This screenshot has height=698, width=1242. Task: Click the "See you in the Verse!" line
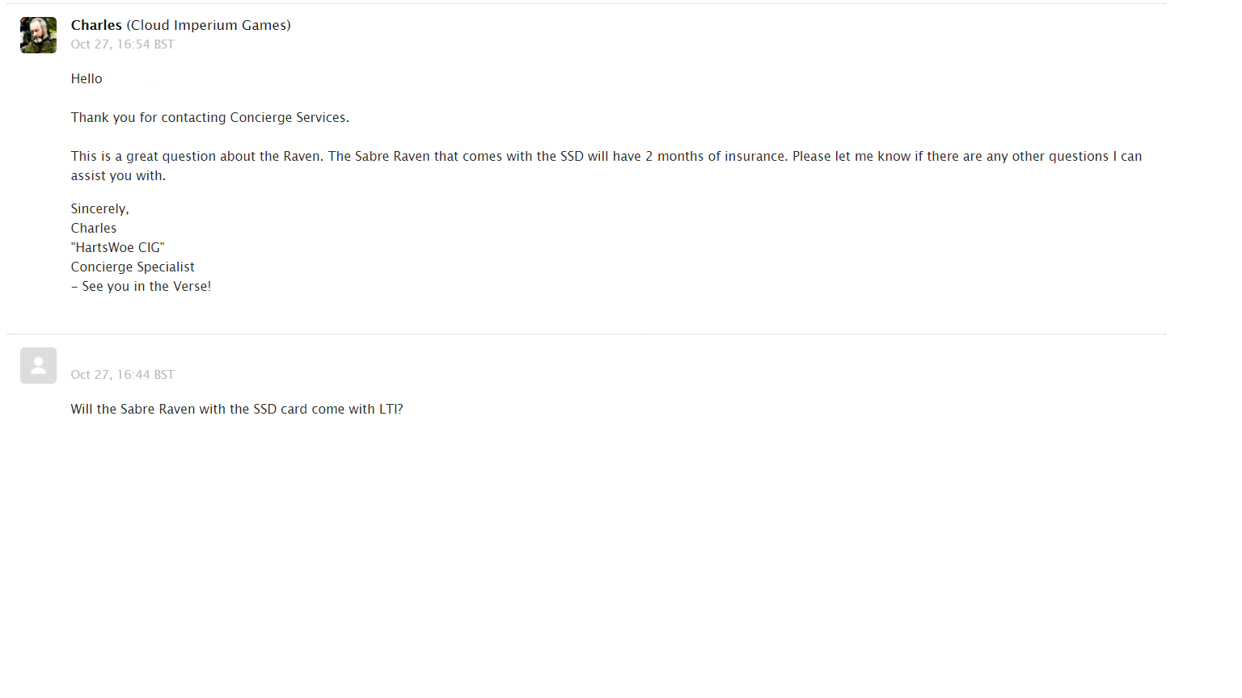click(146, 287)
